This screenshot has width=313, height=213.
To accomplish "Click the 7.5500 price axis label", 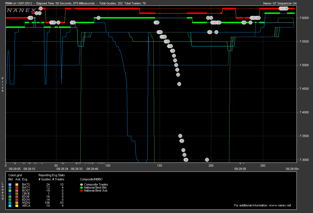I will click(x=304, y=41).
